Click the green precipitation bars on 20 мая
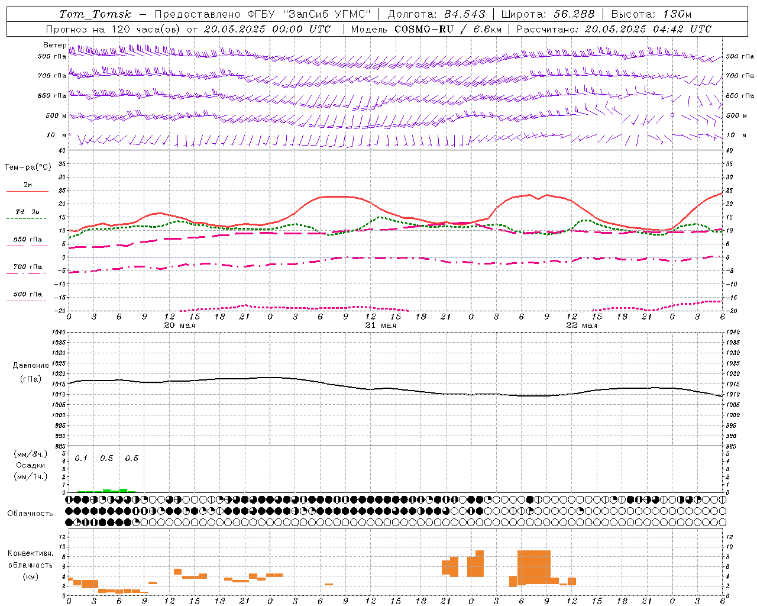This screenshot has height=606, width=757. pos(106,491)
